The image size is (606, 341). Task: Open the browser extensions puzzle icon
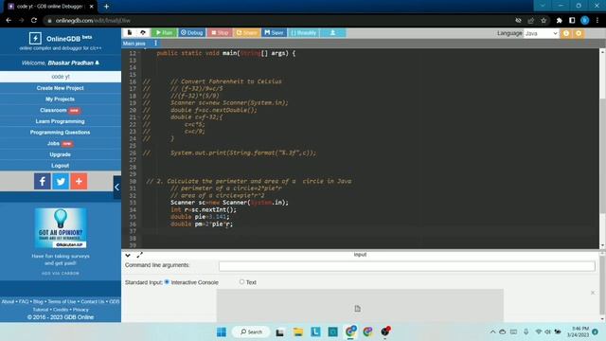(559, 21)
